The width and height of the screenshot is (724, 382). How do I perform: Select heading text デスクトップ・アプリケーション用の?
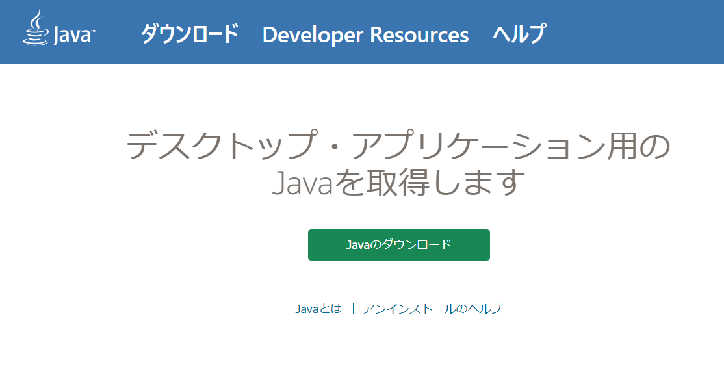point(398,146)
